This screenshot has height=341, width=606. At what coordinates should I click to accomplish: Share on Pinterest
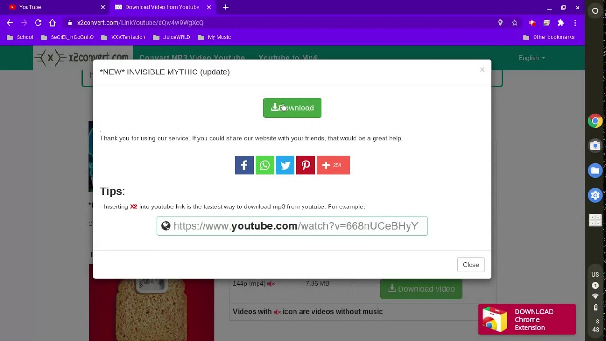(x=305, y=165)
